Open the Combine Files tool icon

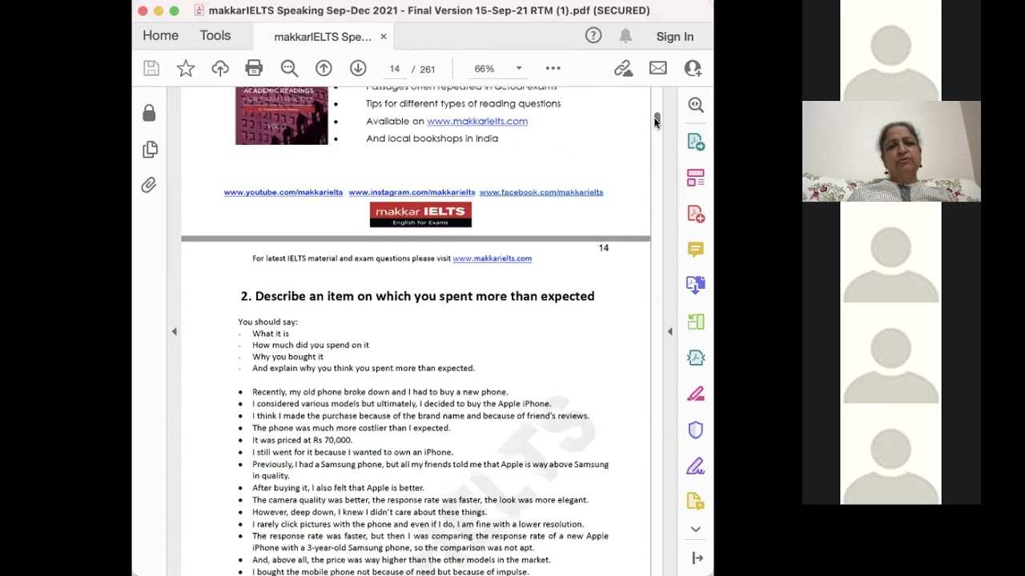696,285
